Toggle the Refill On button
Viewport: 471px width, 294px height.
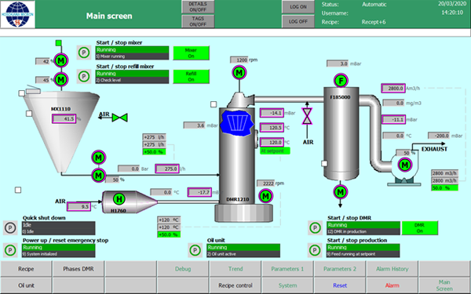coord(191,77)
